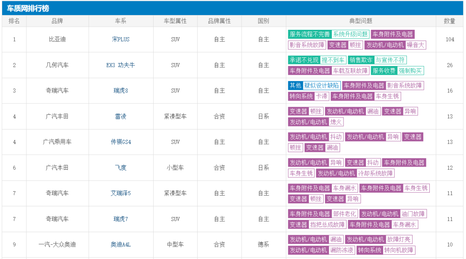Select the 发动机/电动机 噪音大 tag

396,45
